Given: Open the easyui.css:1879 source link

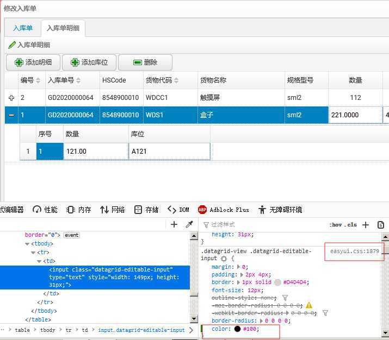Looking at the screenshot, I should pos(355,251).
